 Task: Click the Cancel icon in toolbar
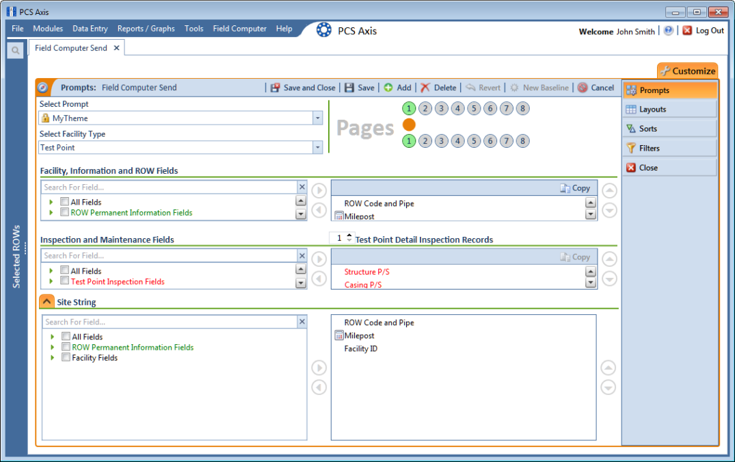click(x=583, y=88)
